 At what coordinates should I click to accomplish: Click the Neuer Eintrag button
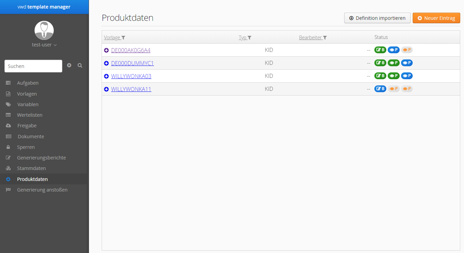tap(436, 18)
